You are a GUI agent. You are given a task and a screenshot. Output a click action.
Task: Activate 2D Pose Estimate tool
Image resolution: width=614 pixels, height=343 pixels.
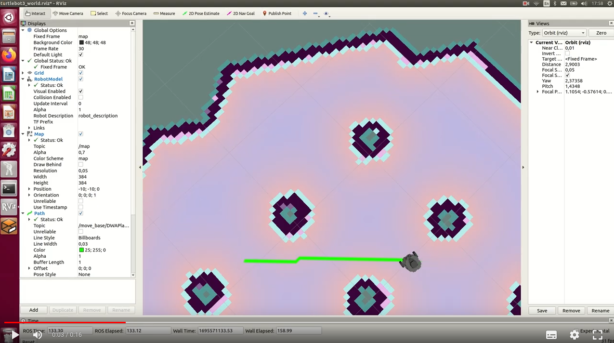click(x=201, y=13)
